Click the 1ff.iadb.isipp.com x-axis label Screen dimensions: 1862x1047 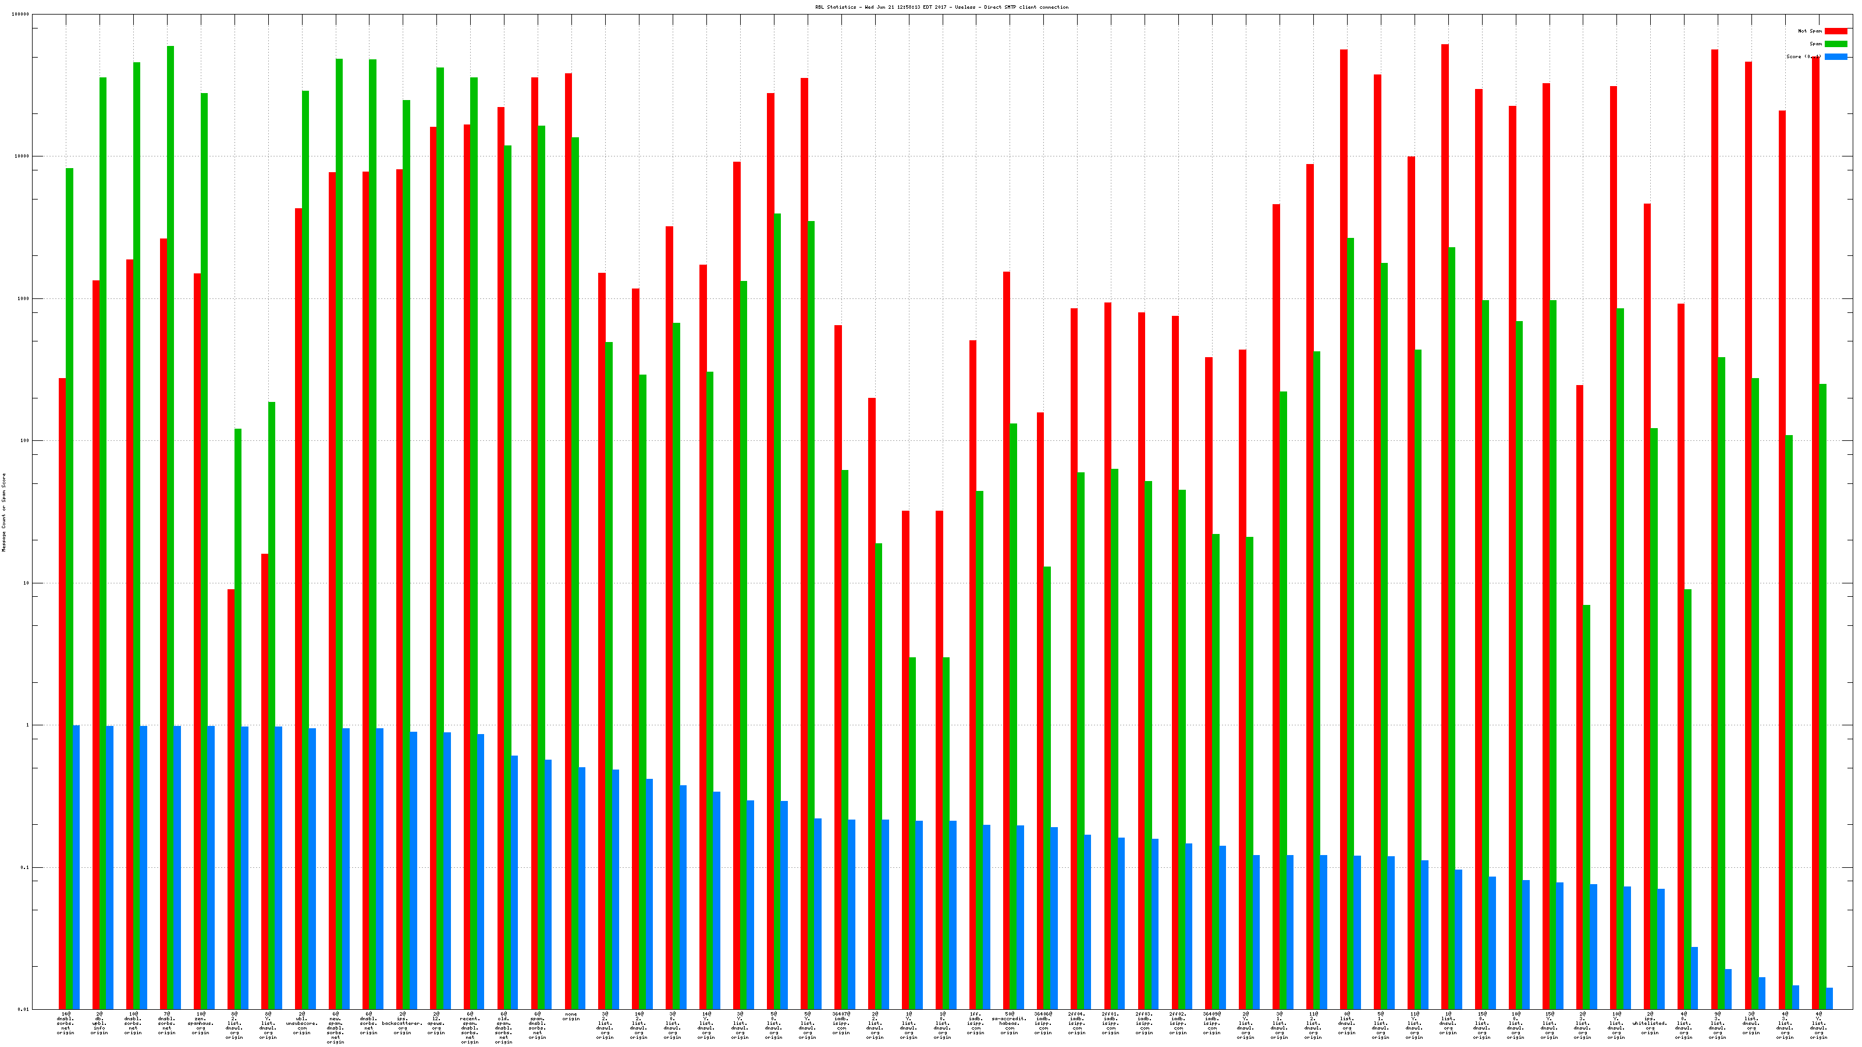point(976,1024)
